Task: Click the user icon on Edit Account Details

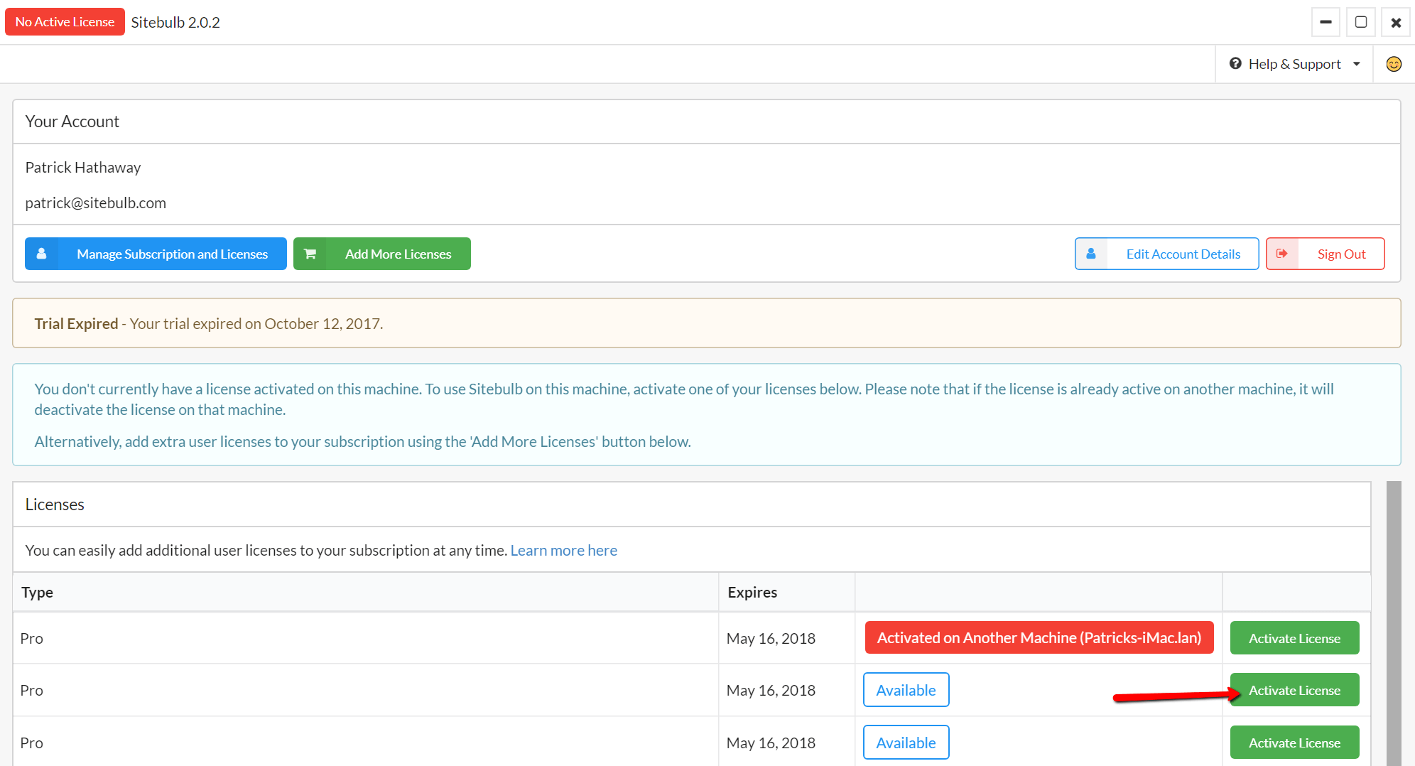Action: (x=1091, y=254)
